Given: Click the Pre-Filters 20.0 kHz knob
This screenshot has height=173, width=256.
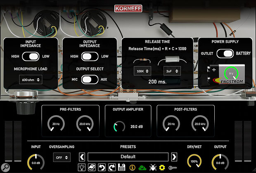Looking at the screenshot, I should [x=85, y=123].
